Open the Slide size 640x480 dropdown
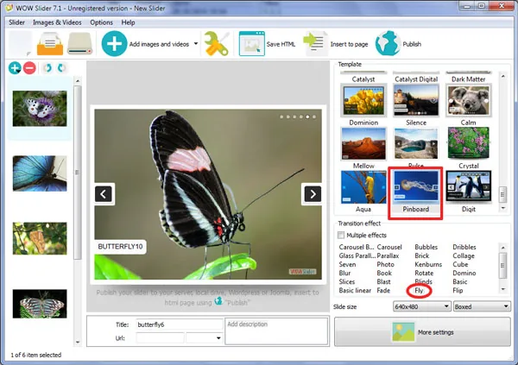This screenshot has height=365, width=518. (x=421, y=306)
